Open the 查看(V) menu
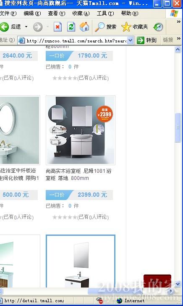183x306 pixels. 57,13
